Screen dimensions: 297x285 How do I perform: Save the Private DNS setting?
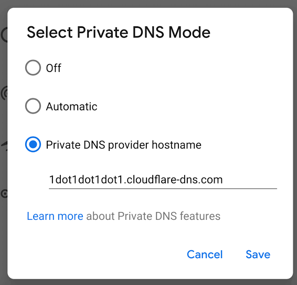[x=258, y=255]
